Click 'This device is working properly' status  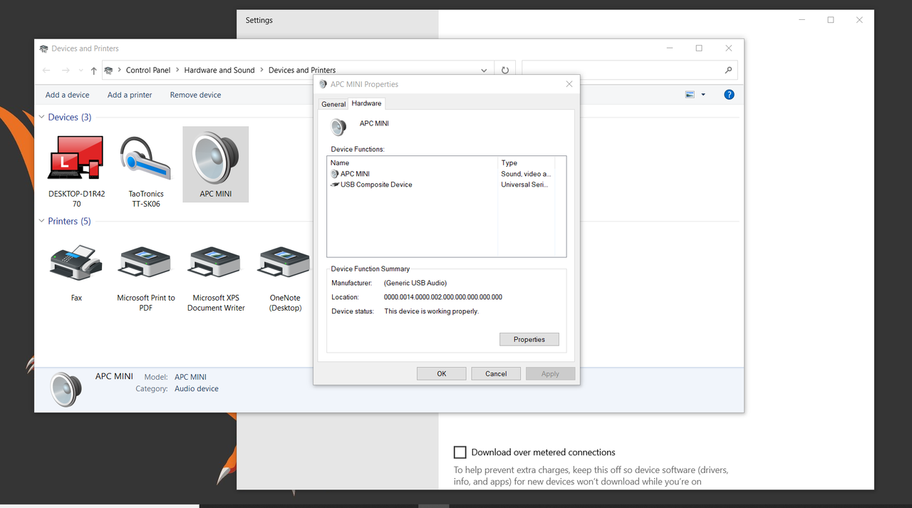click(x=432, y=311)
